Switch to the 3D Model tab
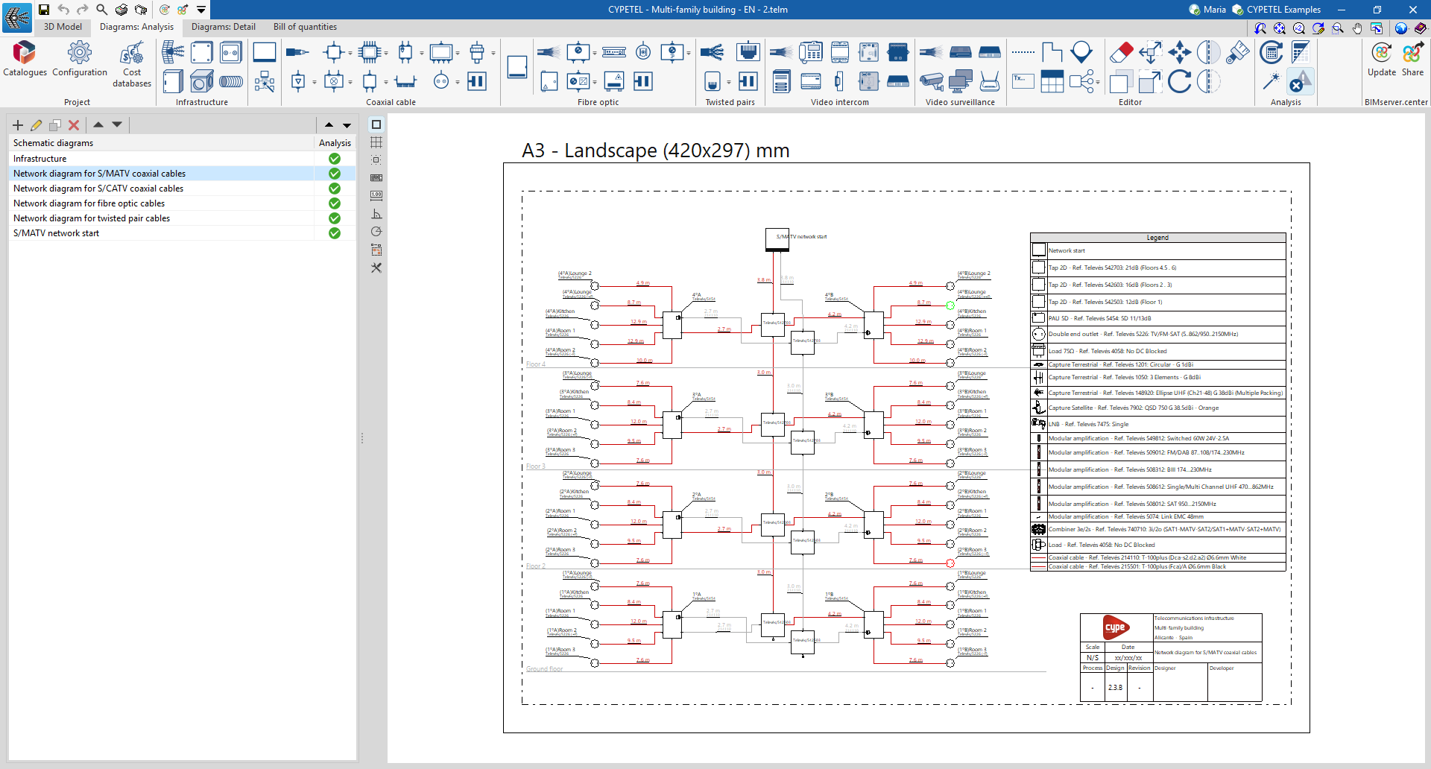Viewport: 1431px width, 769px height. point(63,27)
